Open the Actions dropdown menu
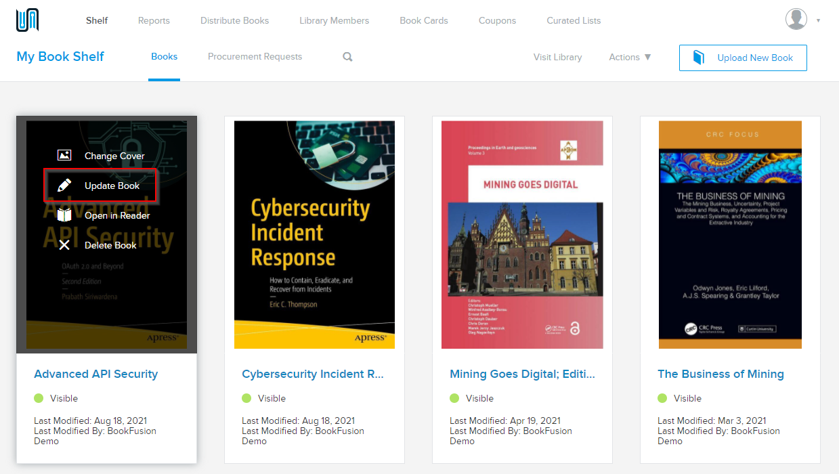The width and height of the screenshot is (839, 474). [x=630, y=57]
